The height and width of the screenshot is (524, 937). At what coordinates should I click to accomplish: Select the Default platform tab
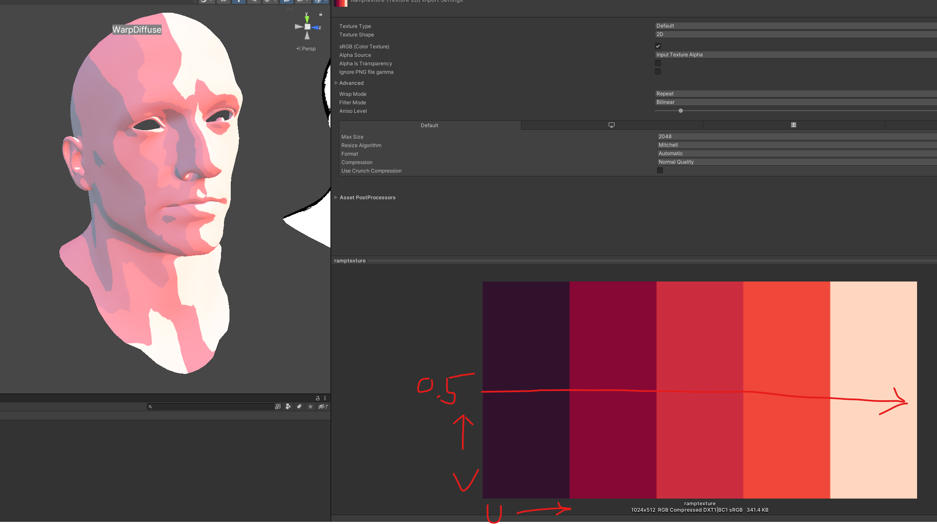click(429, 125)
